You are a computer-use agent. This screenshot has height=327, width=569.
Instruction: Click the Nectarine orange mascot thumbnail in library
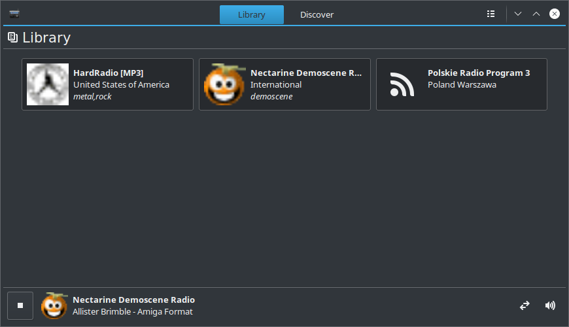224,84
